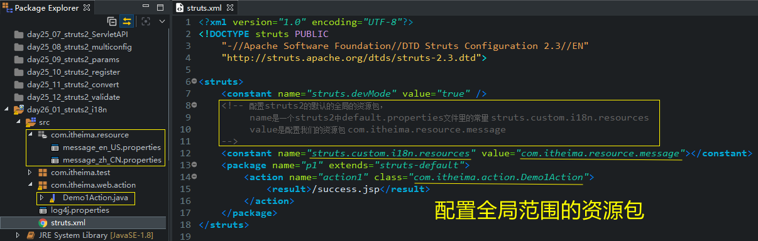
Task: Click struts.custom.i18n.resources attribute value on line 12
Action: pos(392,153)
